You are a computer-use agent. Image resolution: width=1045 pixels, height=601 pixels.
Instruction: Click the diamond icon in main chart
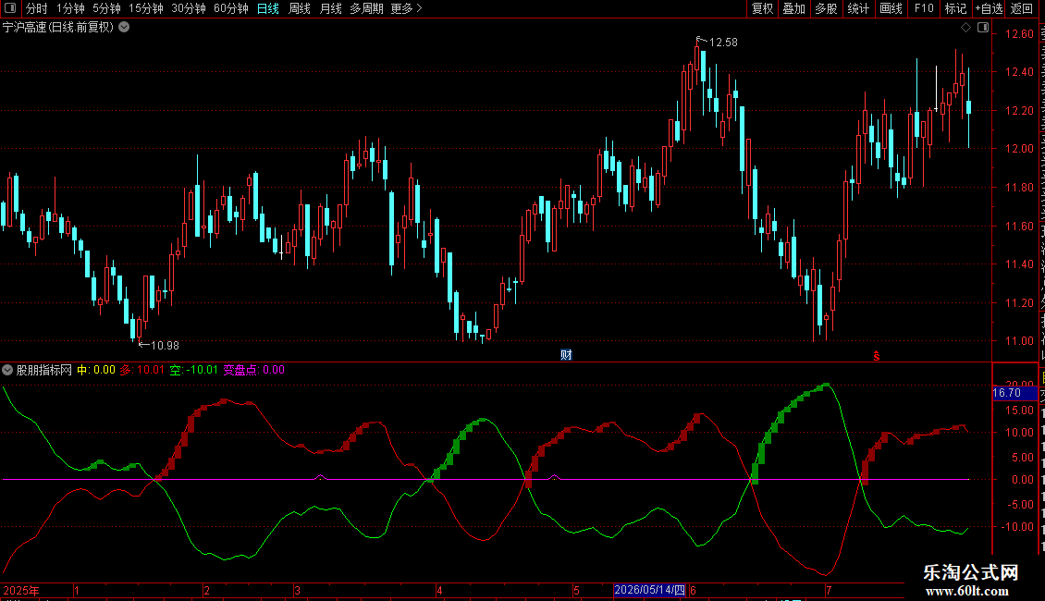click(x=965, y=28)
